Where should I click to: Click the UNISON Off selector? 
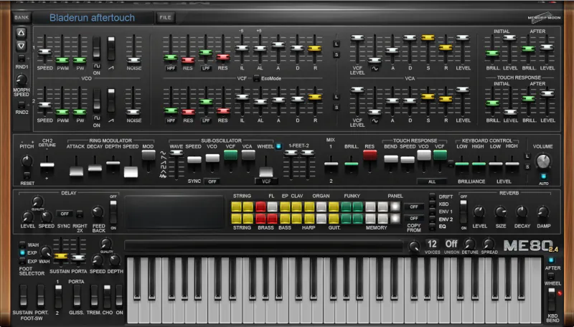coord(451,244)
